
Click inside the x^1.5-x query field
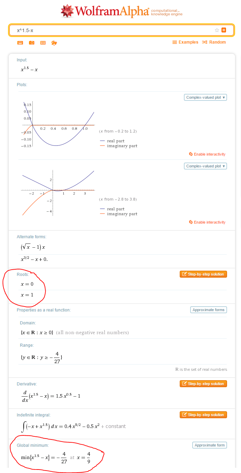coord(104,30)
